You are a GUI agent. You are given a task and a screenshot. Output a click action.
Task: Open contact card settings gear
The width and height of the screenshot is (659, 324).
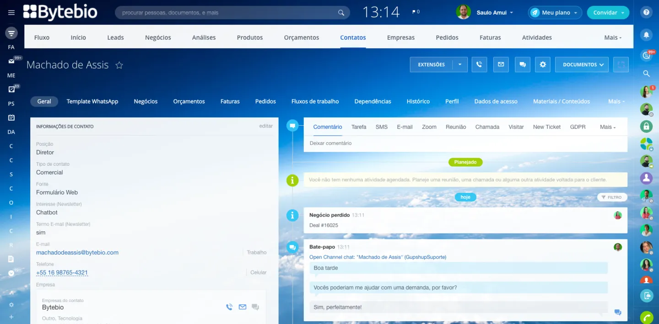point(543,64)
